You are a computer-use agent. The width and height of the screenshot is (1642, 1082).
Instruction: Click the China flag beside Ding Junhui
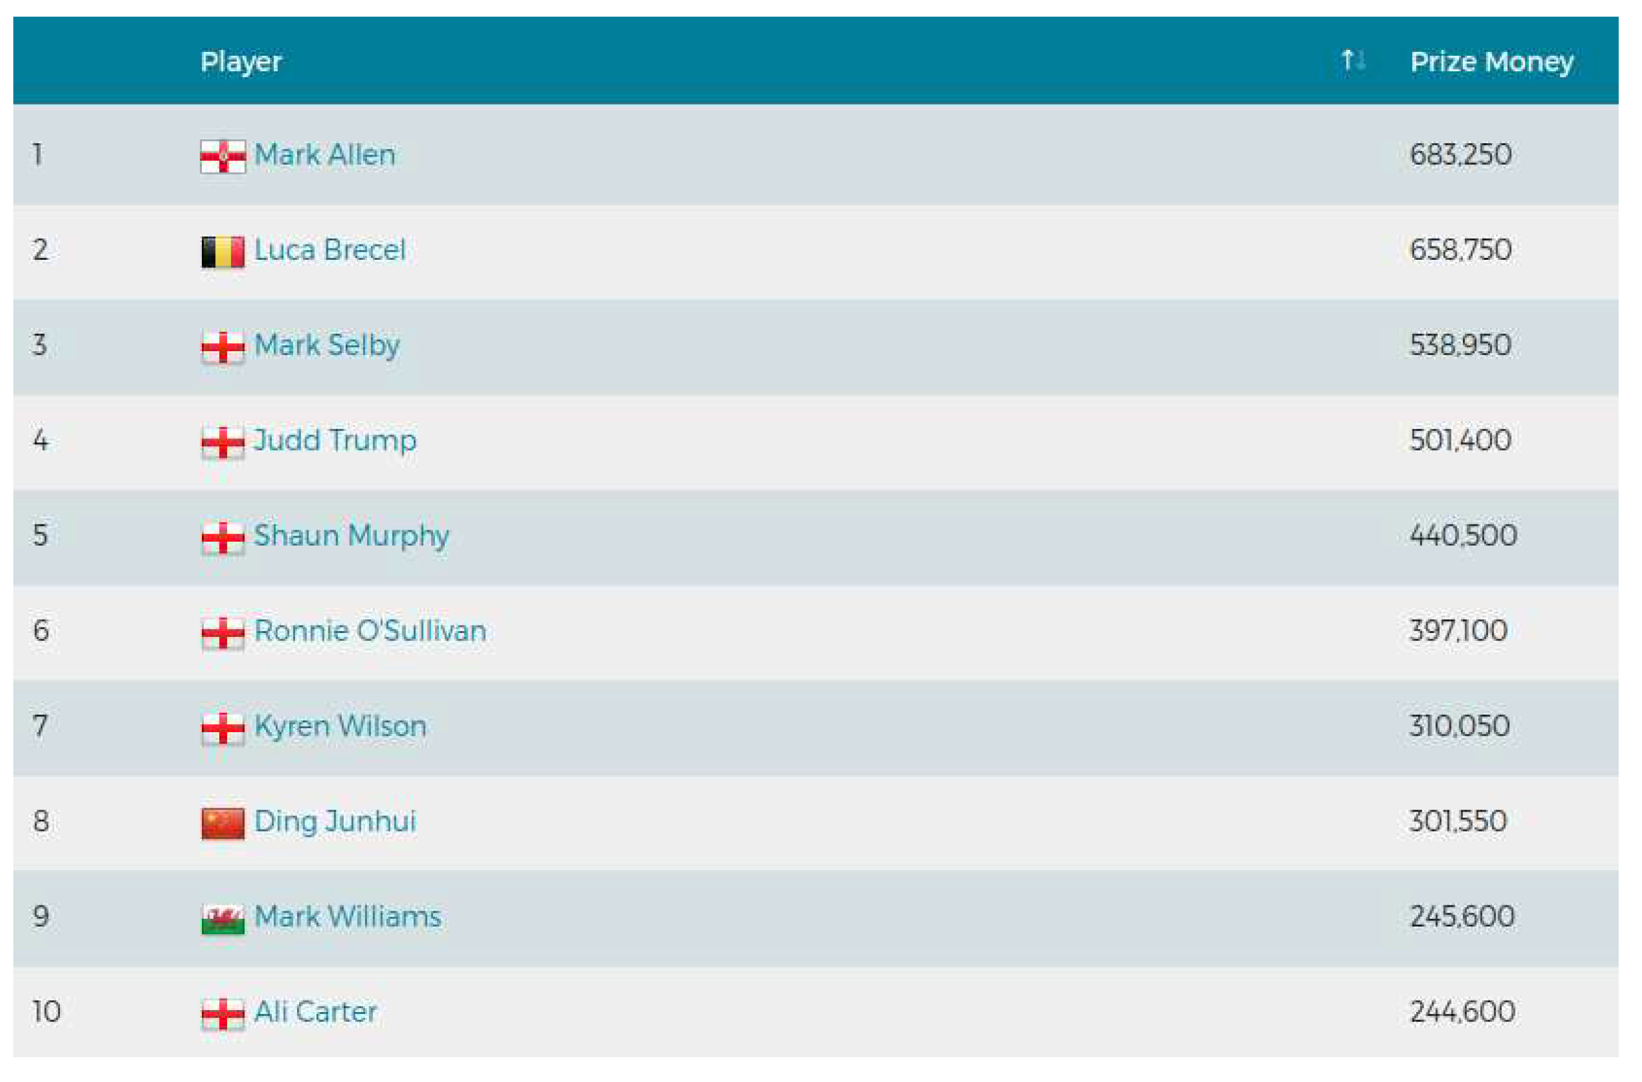tap(223, 823)
